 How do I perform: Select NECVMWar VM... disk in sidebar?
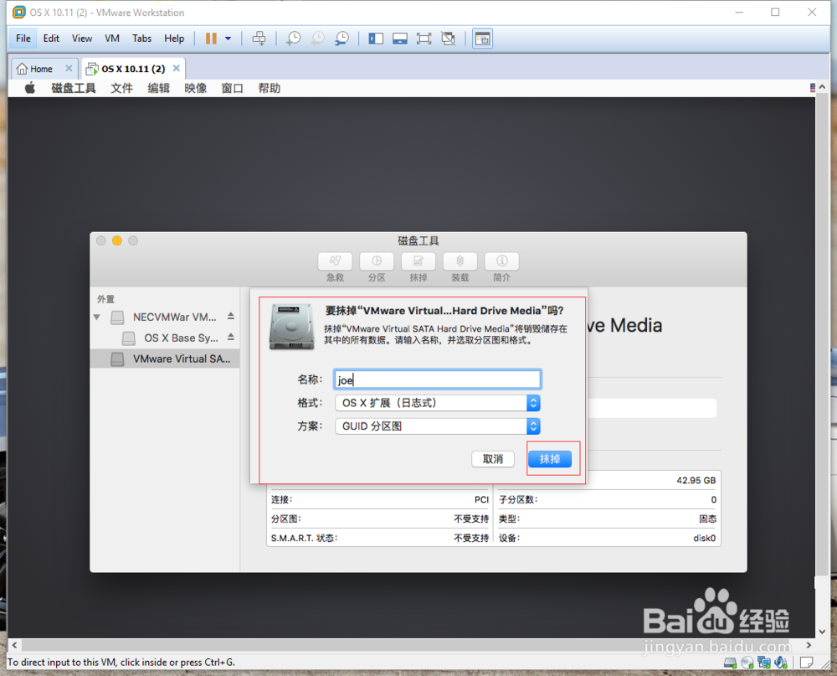(x=164, y=317)
